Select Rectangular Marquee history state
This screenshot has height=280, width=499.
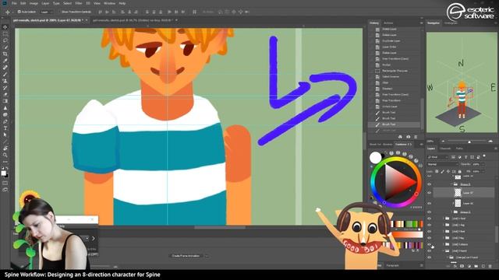point(394,71)
